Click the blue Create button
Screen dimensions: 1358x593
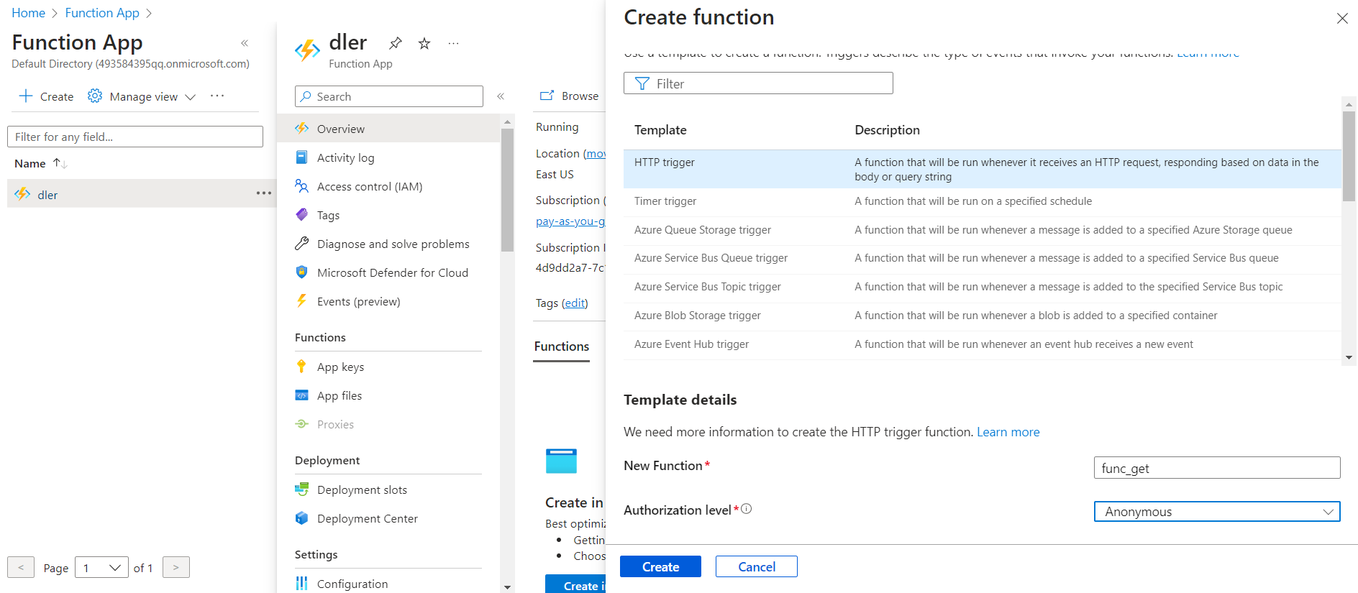coord(660,566)
